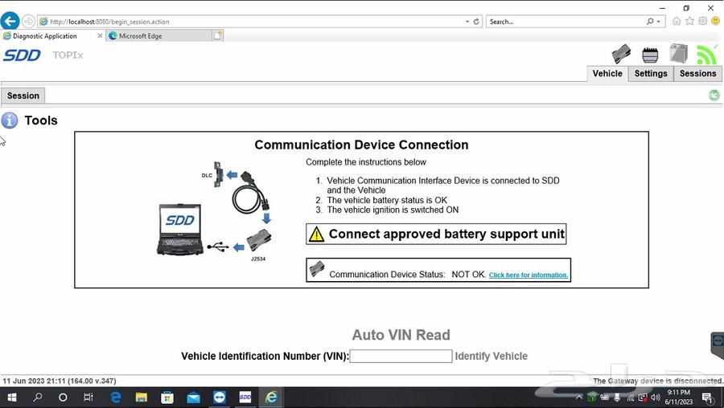Show hidden system tray icons
The height and width of the screenshot is (408, 724).
pos(578,398)
